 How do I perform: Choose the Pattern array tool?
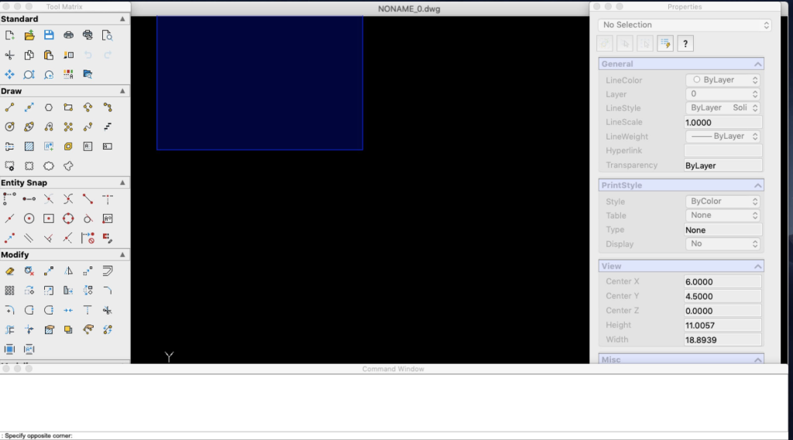click(x=9, y=290)
